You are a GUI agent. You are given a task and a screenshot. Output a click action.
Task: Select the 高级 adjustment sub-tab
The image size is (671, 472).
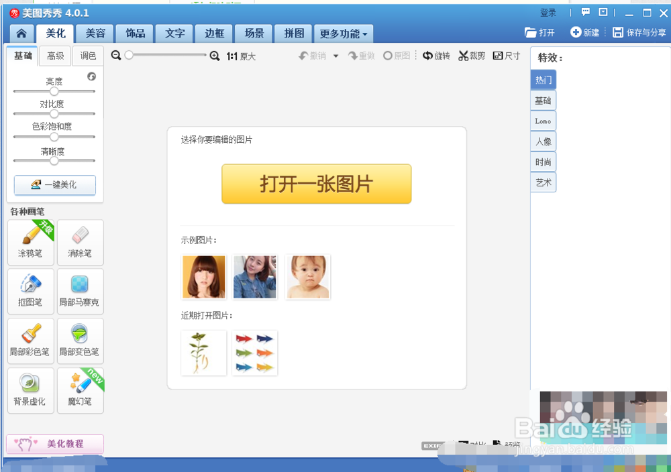point(55,56)
